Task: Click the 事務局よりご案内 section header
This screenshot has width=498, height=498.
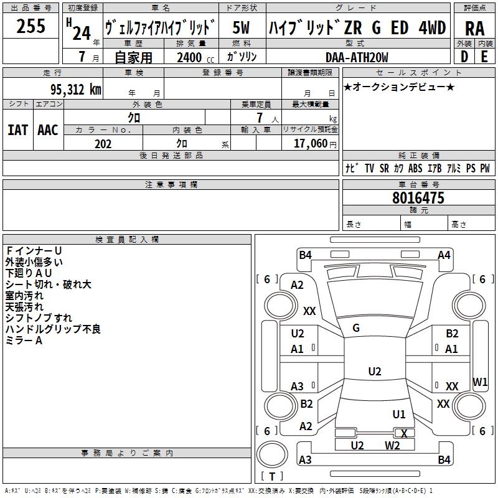Action: point(127,453)
